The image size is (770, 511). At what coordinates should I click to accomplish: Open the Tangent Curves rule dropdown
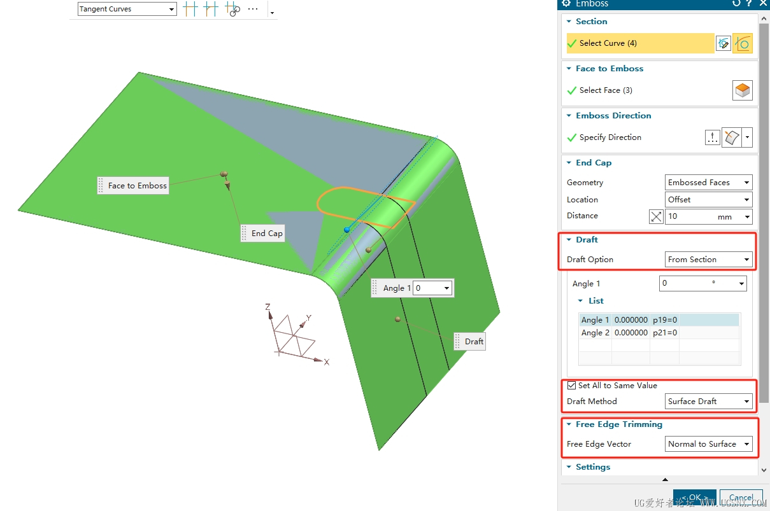pos(127,10)
